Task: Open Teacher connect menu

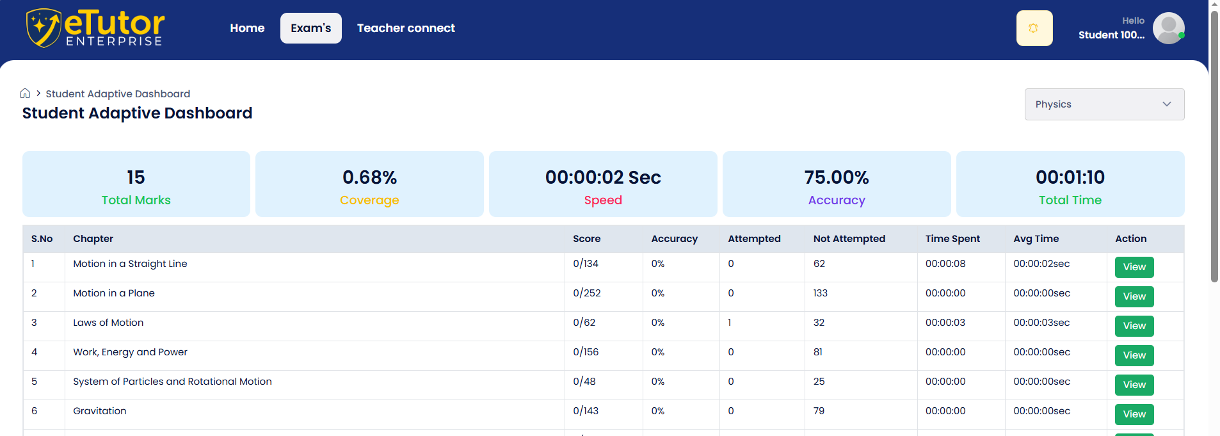Action: pos(406,28)
